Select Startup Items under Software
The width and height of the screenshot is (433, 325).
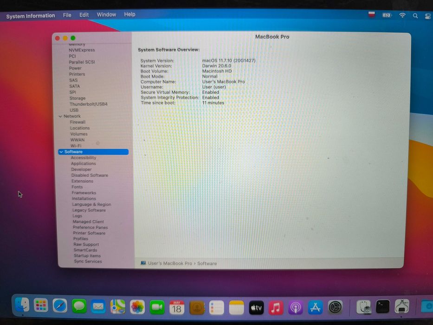87,256
